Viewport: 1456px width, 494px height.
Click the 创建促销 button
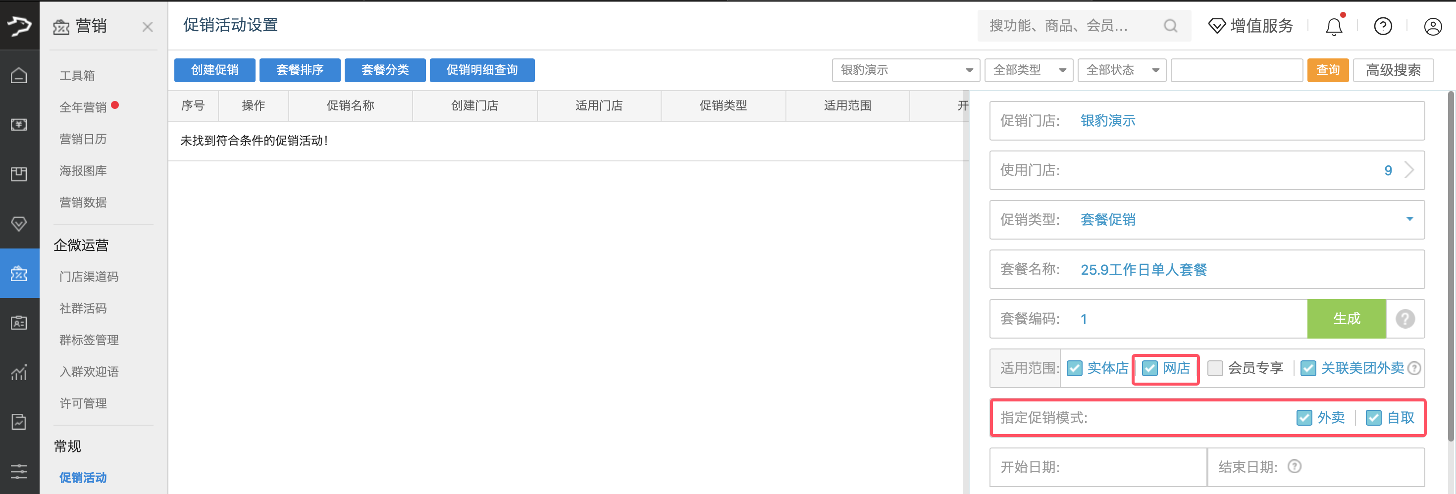pyautogui.click(x=214, y=70)
